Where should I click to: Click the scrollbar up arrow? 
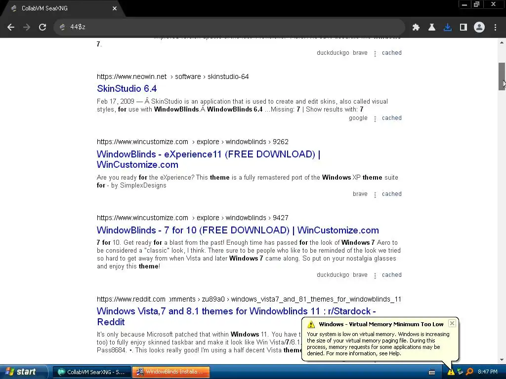[x=502, y=42]
